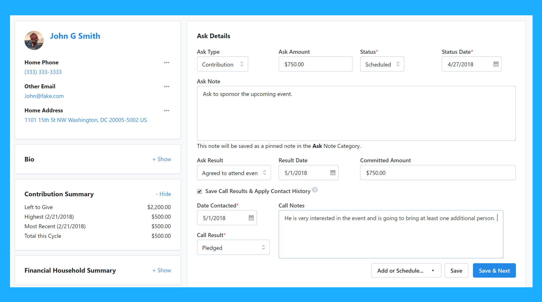
Task: Uncheck Save Call Results & Apply Contact History
Action: click(199, 192)
